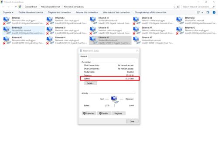This screenshot has height=163, width=218.
Task: Click the search magnifier icon
Action: tap(213, 7)
